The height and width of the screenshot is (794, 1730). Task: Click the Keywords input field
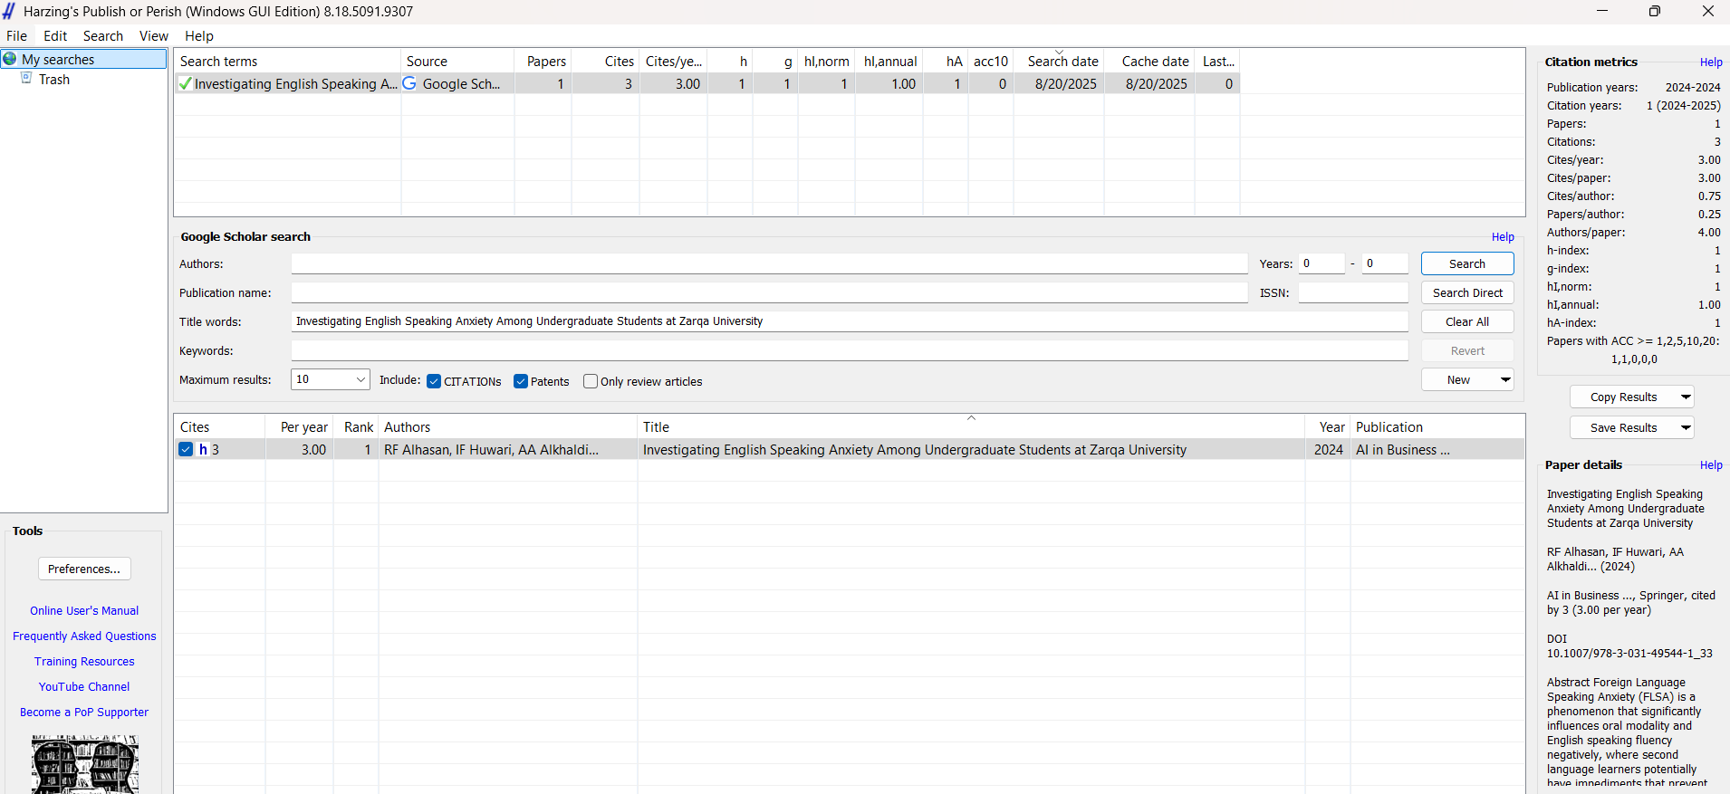click(x=850, y=350)
